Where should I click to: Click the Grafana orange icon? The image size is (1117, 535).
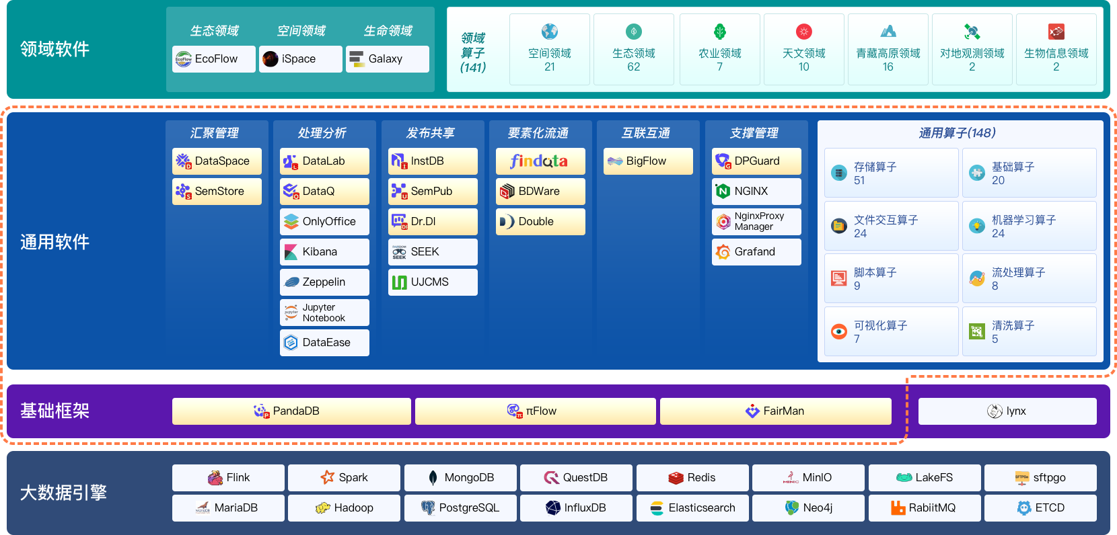723,252
